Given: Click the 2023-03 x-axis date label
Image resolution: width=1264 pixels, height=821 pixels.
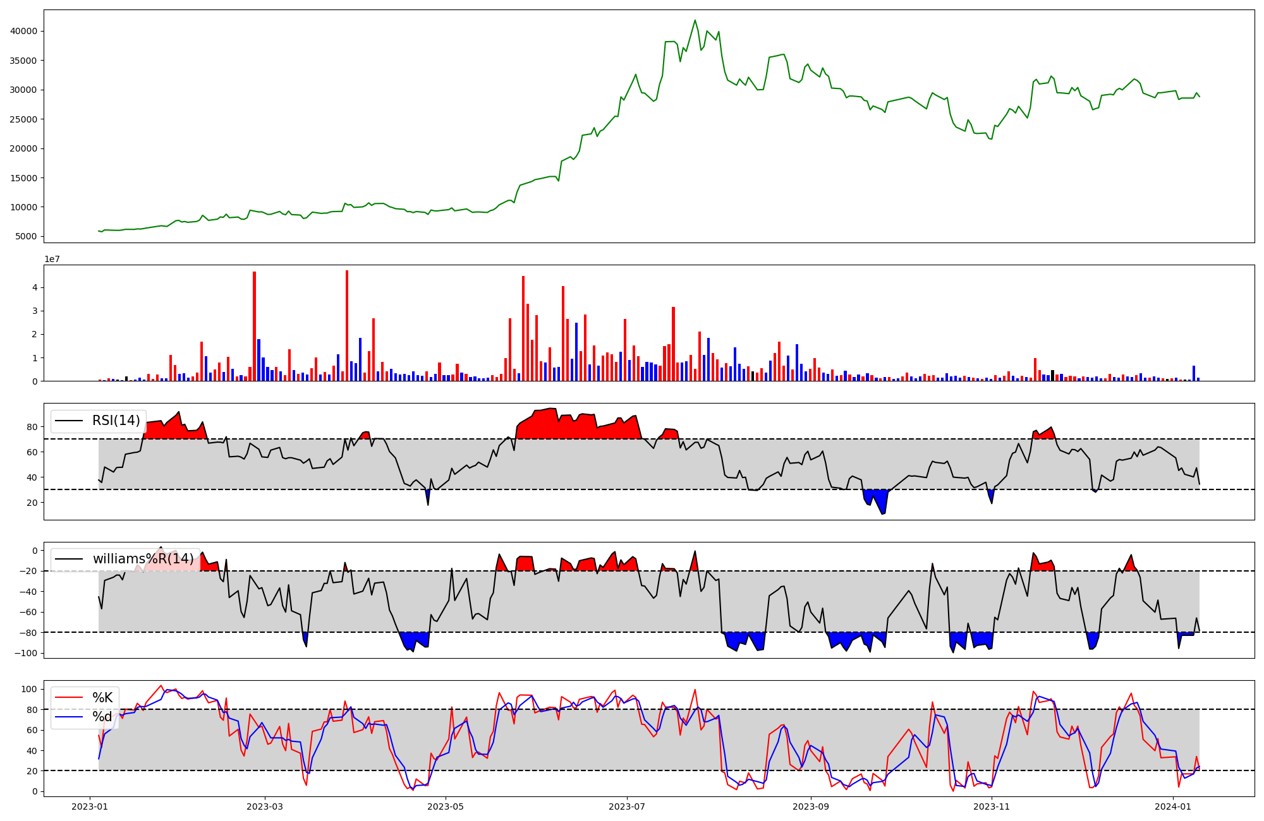Looking at the screenshot, I should [x=265, y=806].
